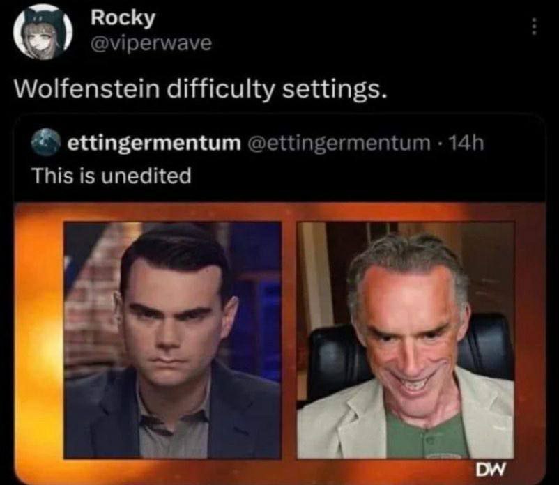Open the @viperwave handle link
The width and height of the screenshot is (559, 485).
pos(146,43)
